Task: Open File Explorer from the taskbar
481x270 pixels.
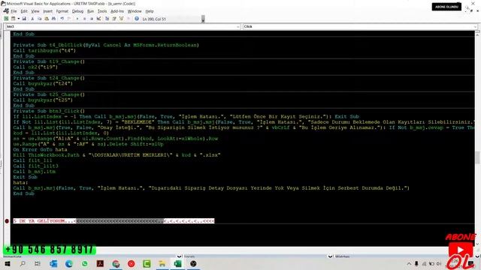Action: pyautogui.click(x=162, y=263)
